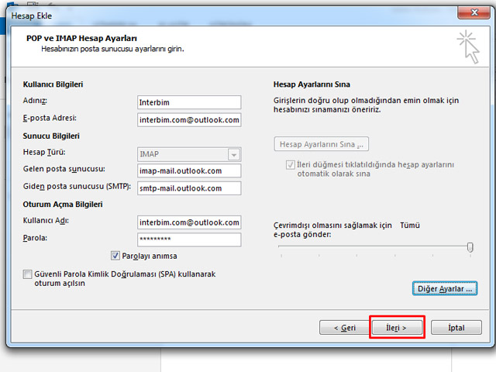Cancel with the İptal button
The image size is (496, 372).
click(456, 328)
